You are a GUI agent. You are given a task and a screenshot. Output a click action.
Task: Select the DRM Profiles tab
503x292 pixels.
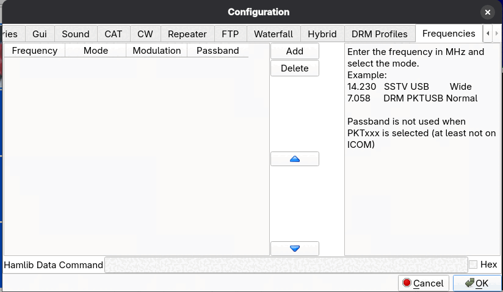click(x=380, y=34)
